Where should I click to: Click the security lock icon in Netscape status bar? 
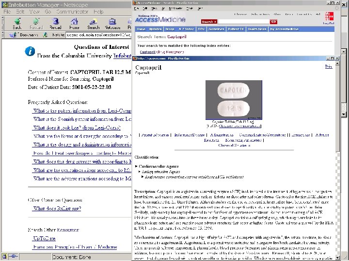[x=4, y=257]
